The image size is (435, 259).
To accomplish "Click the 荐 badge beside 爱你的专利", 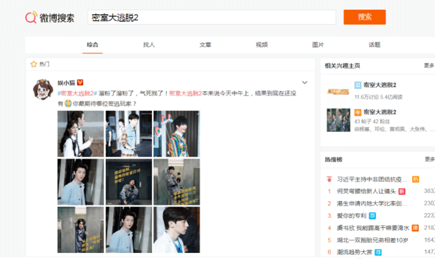I will 372,216.
